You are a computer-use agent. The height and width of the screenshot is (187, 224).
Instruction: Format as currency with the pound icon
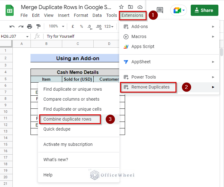[x=73, y=26]
